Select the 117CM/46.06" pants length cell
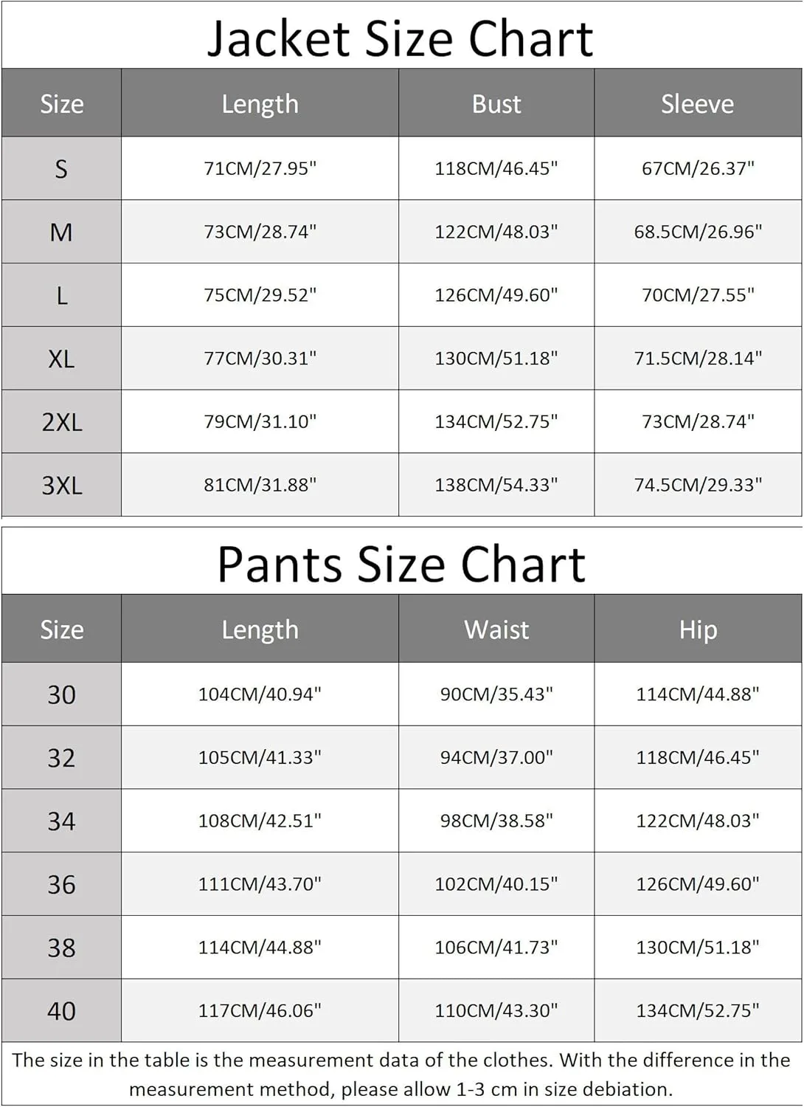 tap(260, 1010)
